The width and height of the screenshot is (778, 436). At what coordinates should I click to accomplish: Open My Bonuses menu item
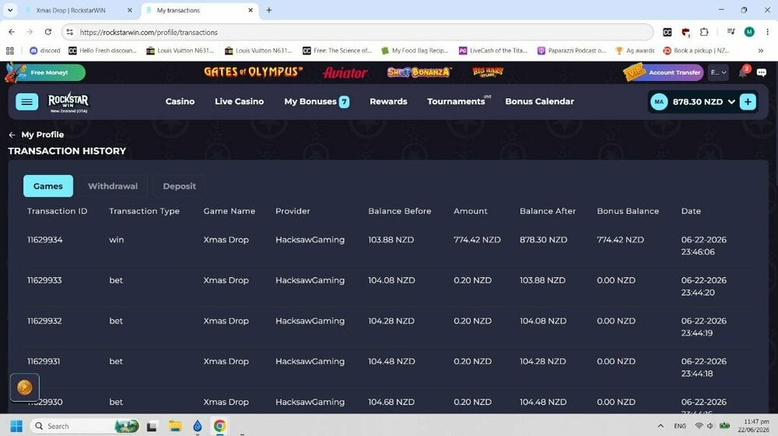pyautogui.click(x=317, y=102)
